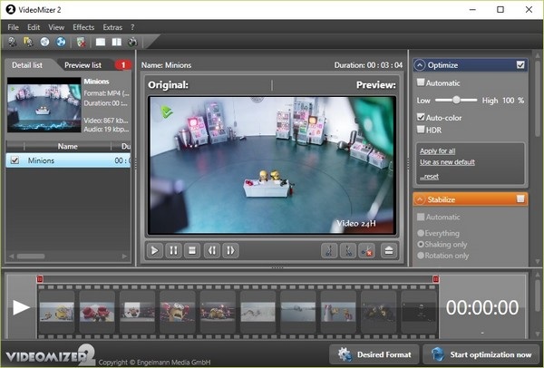
Task: Click Start optimization now button
Action: tap(481, 354)
